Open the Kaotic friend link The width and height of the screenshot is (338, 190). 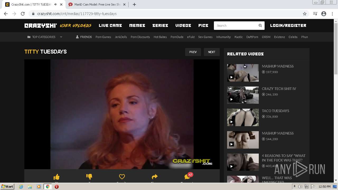click(x=238, y=37)
